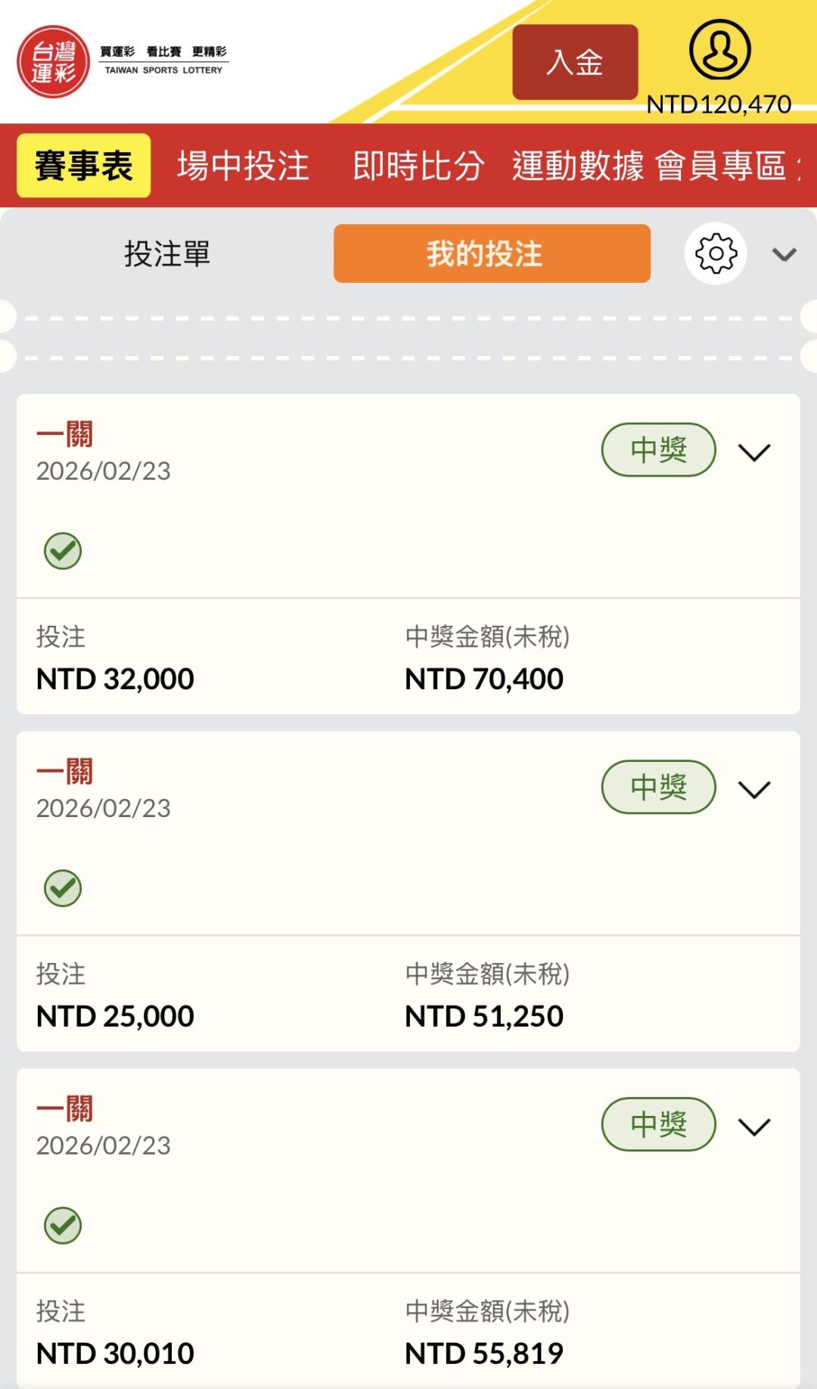Click green checkmark on NTD 30,010 bet
Image resolution: width=817 pixels, height=1389 pixels.
point(63,1226)
